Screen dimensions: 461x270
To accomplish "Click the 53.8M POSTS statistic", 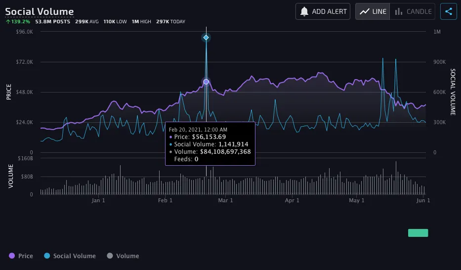I will [53, 22].
